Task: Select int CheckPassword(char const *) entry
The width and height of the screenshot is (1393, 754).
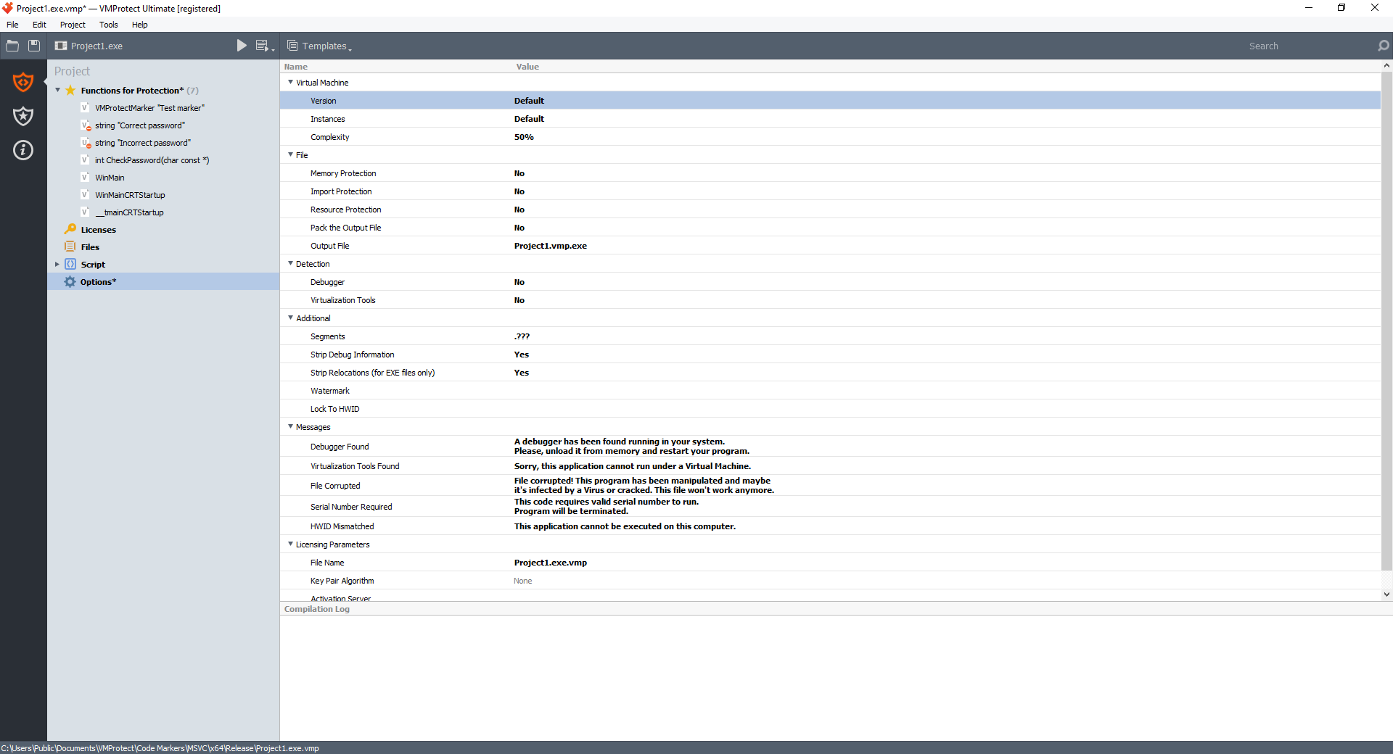Action: pos(152,160)
